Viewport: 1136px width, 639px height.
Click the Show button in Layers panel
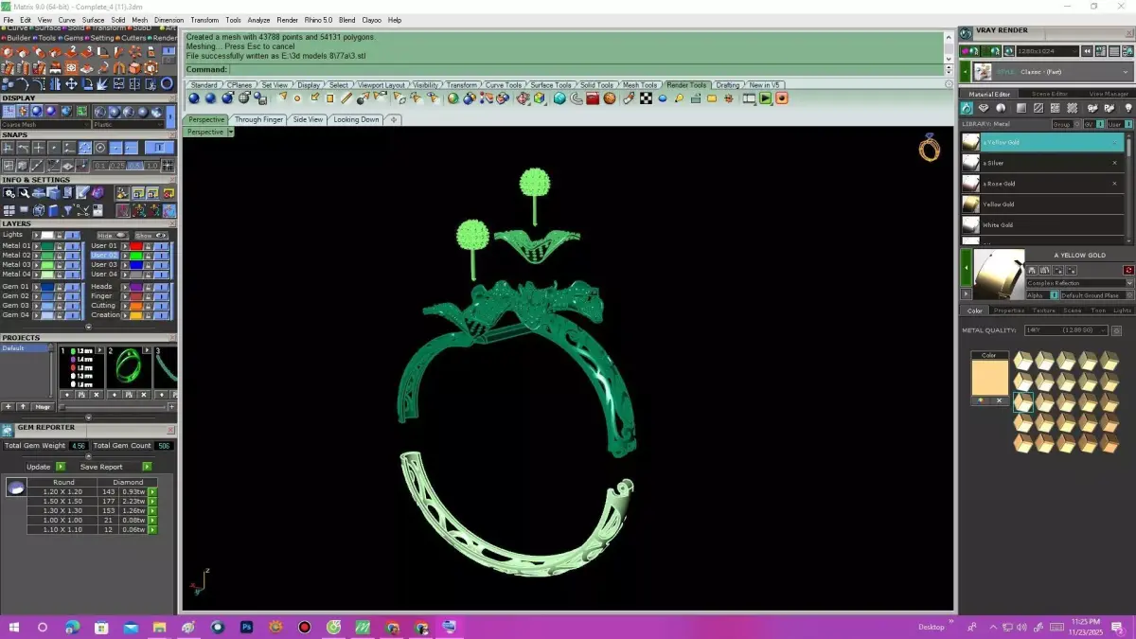[x=151, y=236]
